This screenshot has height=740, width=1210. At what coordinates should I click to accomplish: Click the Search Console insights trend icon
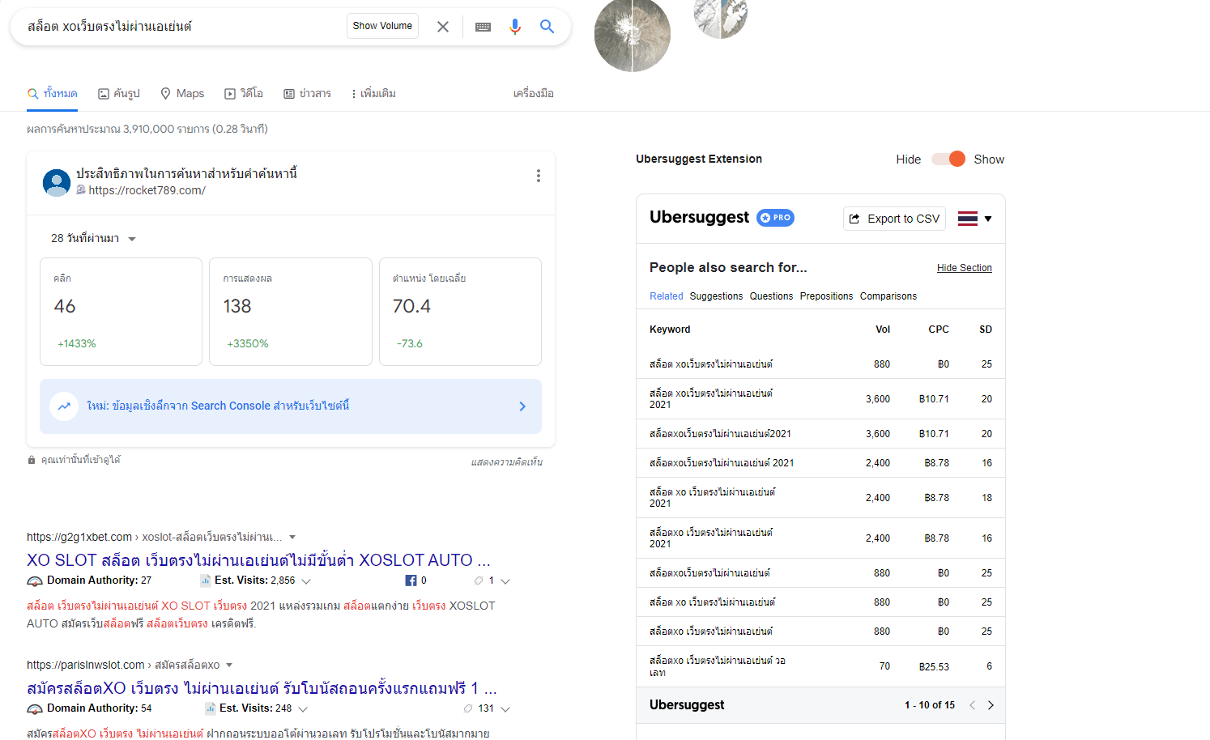point(64,406)
